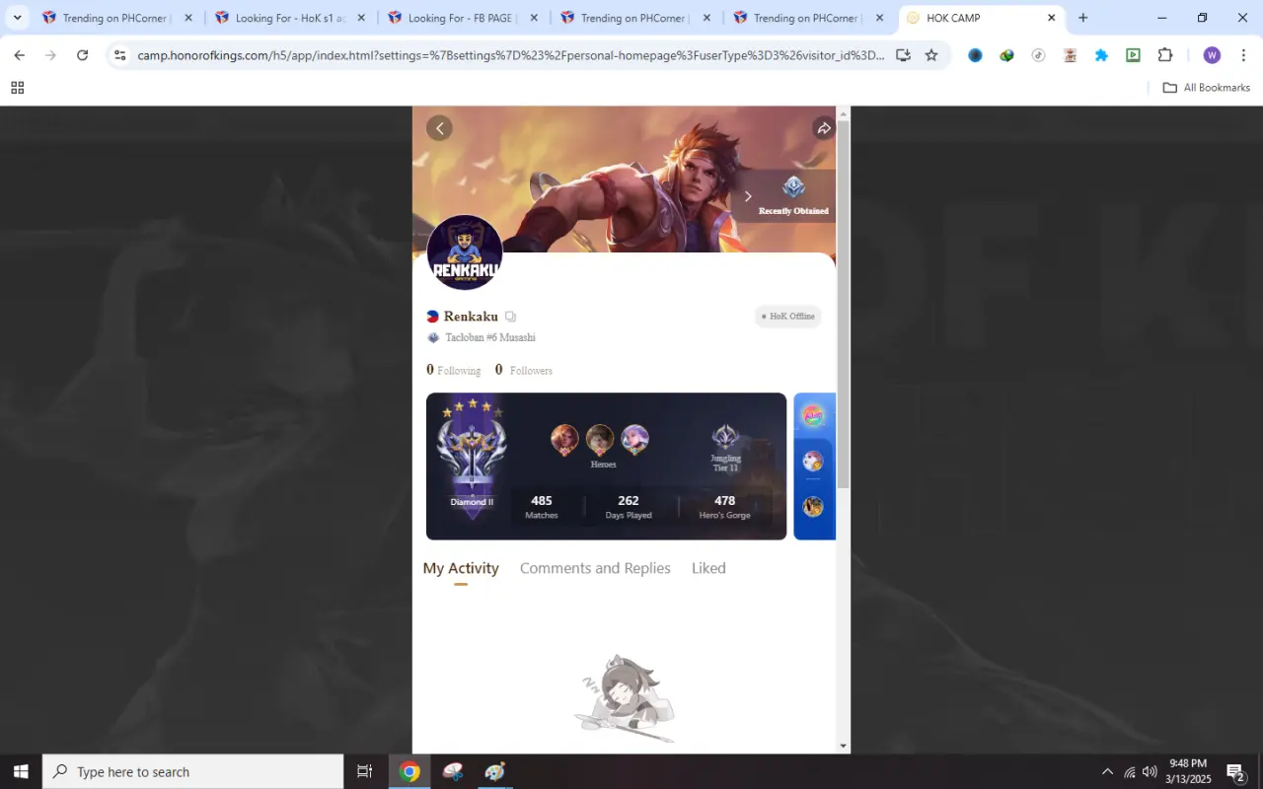Select the first hero portrait above Heroes
Viewport: 1263px width, 789px height.
pyautogui.click(x=564, y=439)
